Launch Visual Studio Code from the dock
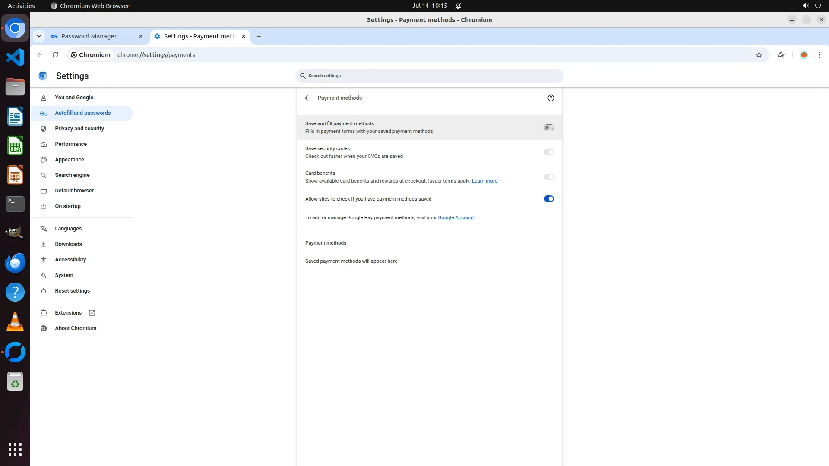Viewport: 829px width, 466px height. [15, 57]
